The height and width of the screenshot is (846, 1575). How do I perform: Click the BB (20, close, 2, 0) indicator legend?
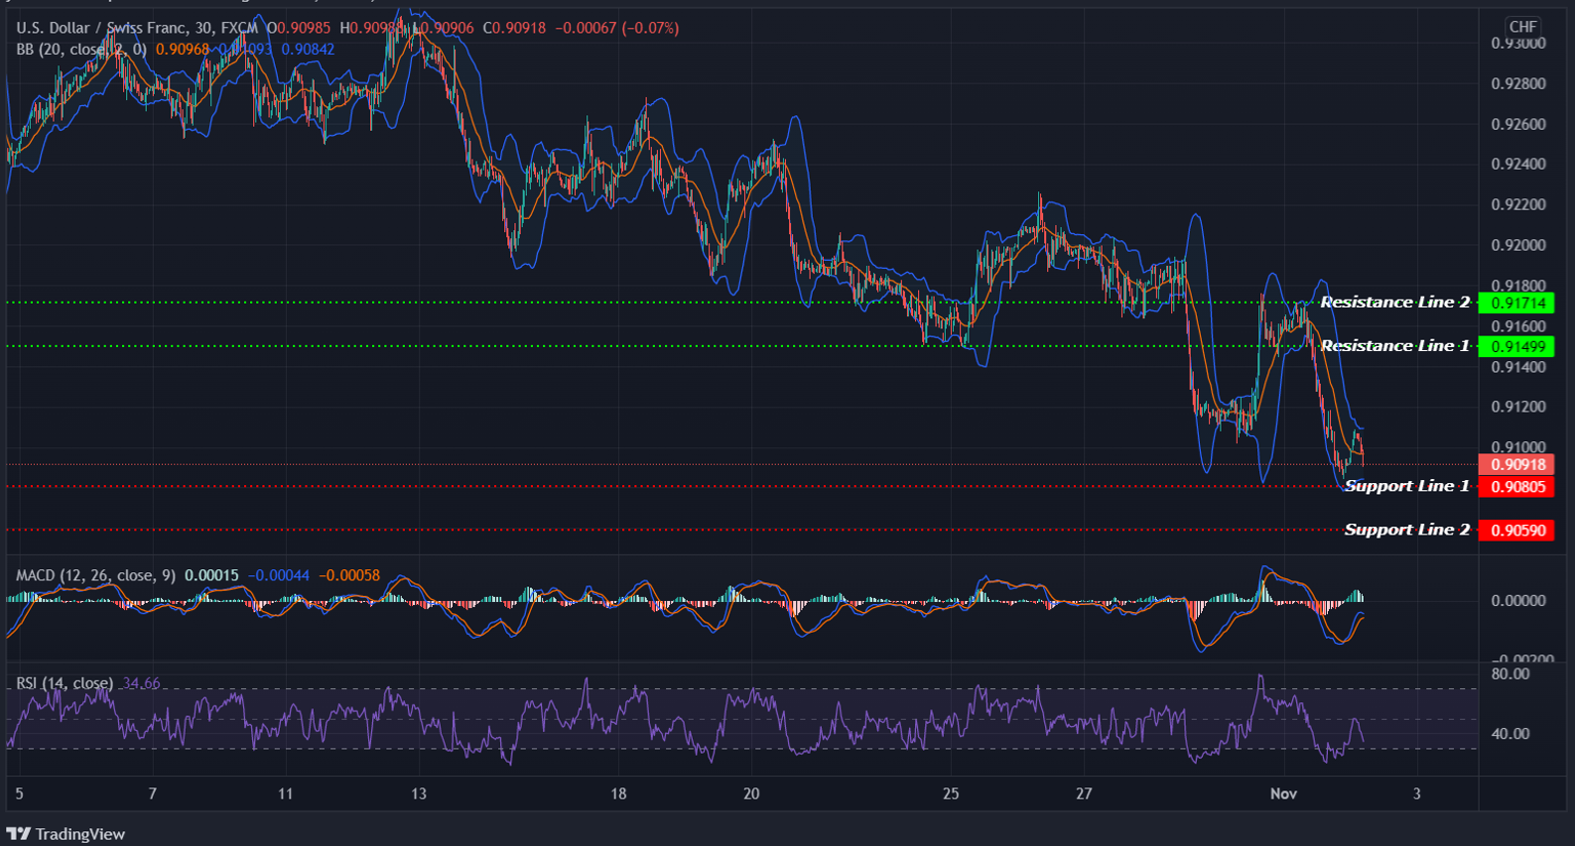pos(81,49)
